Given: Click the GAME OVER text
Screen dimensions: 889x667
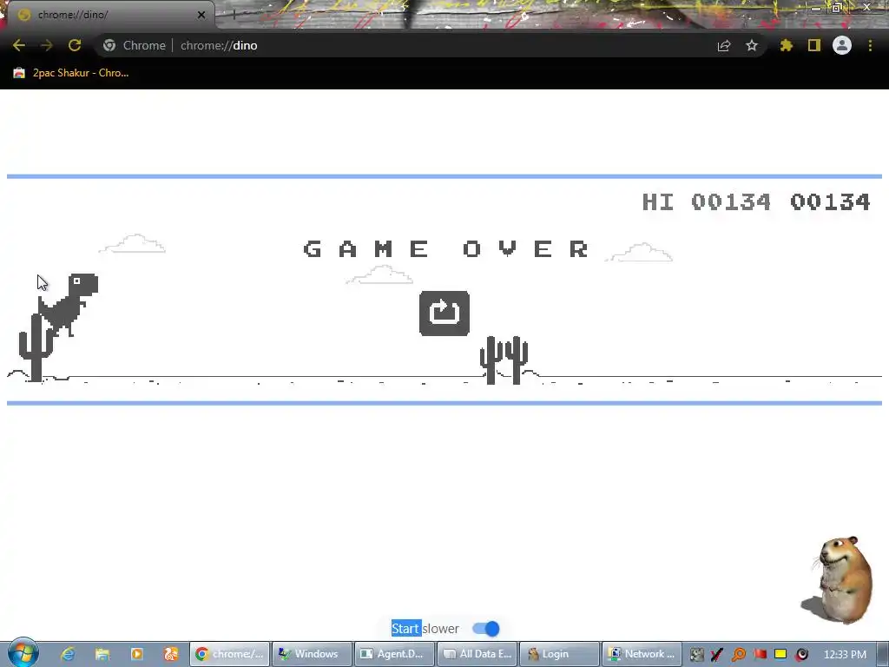Looking at the screenshot, I should click(x=446, y=249).
